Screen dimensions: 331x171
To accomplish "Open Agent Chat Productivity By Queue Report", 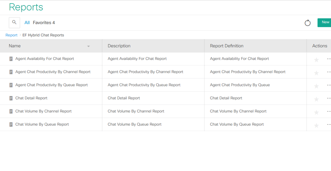I will pyautogui.click(x=51, y=85).
